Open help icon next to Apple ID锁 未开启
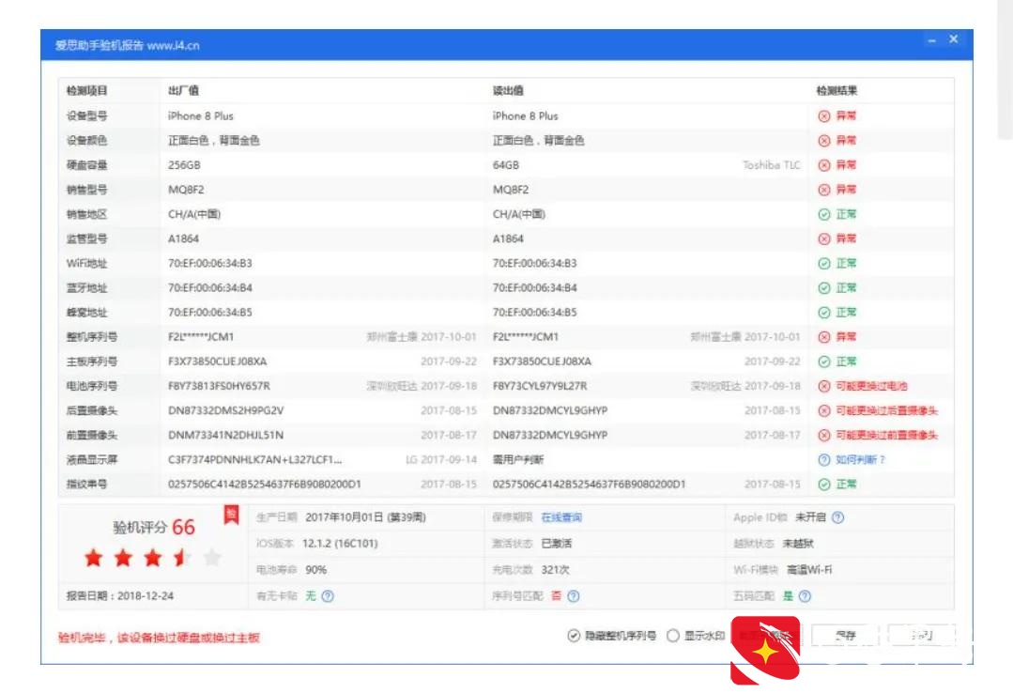 [x=838, y=517]
